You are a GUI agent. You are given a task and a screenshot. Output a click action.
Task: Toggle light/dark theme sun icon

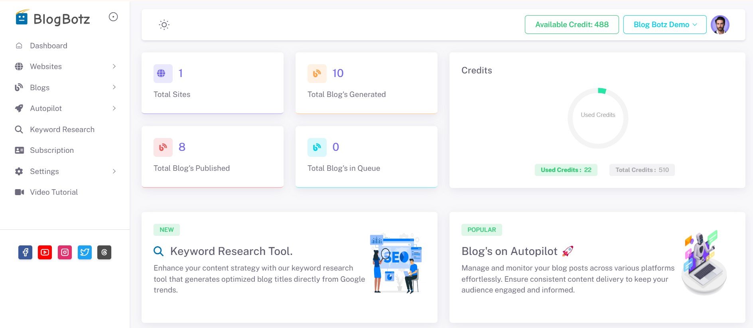coord(164,25)
